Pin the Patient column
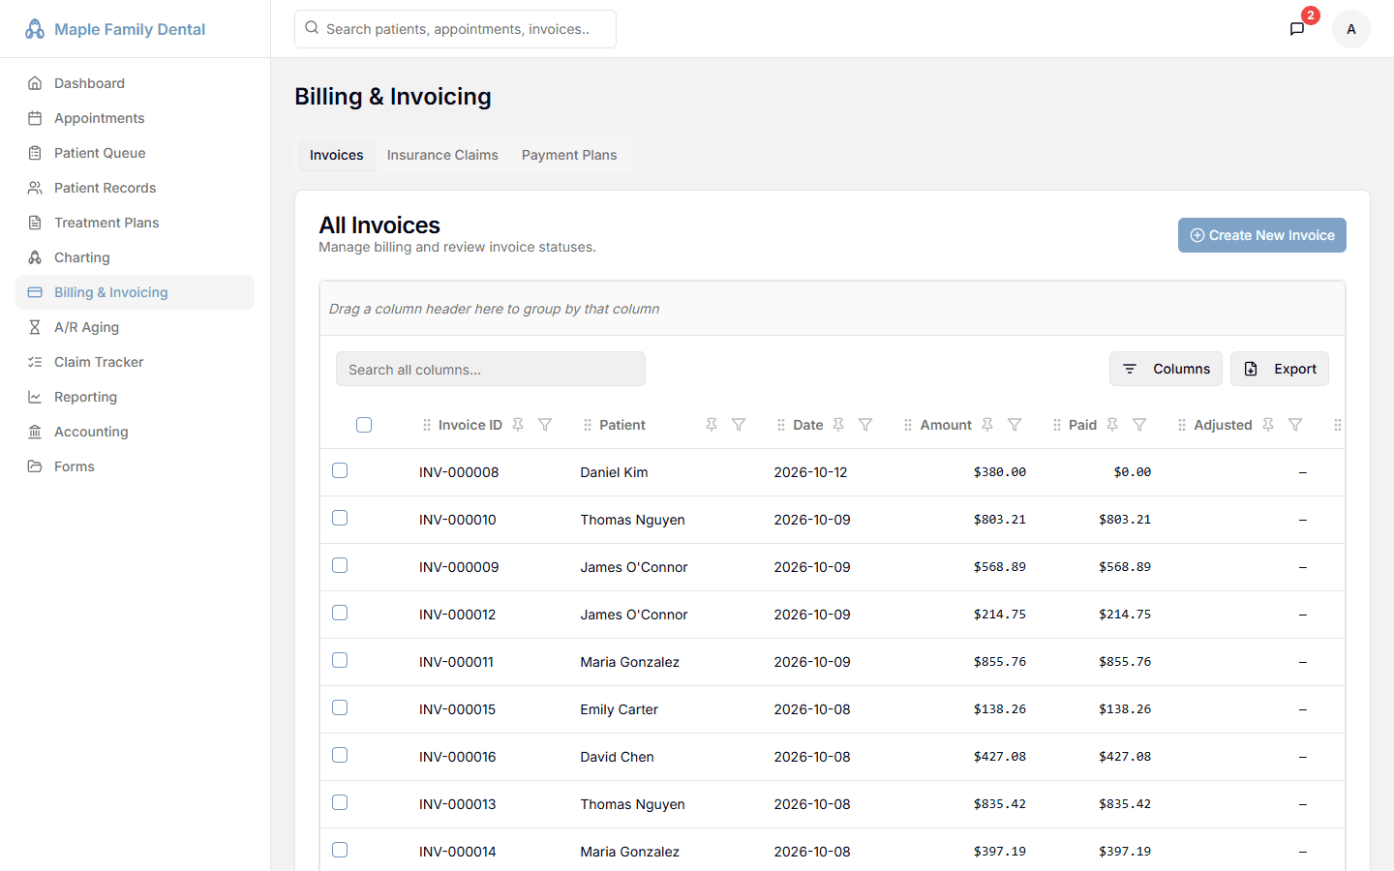 tap(712, 425)
